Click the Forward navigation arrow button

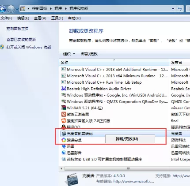[11, 9]
